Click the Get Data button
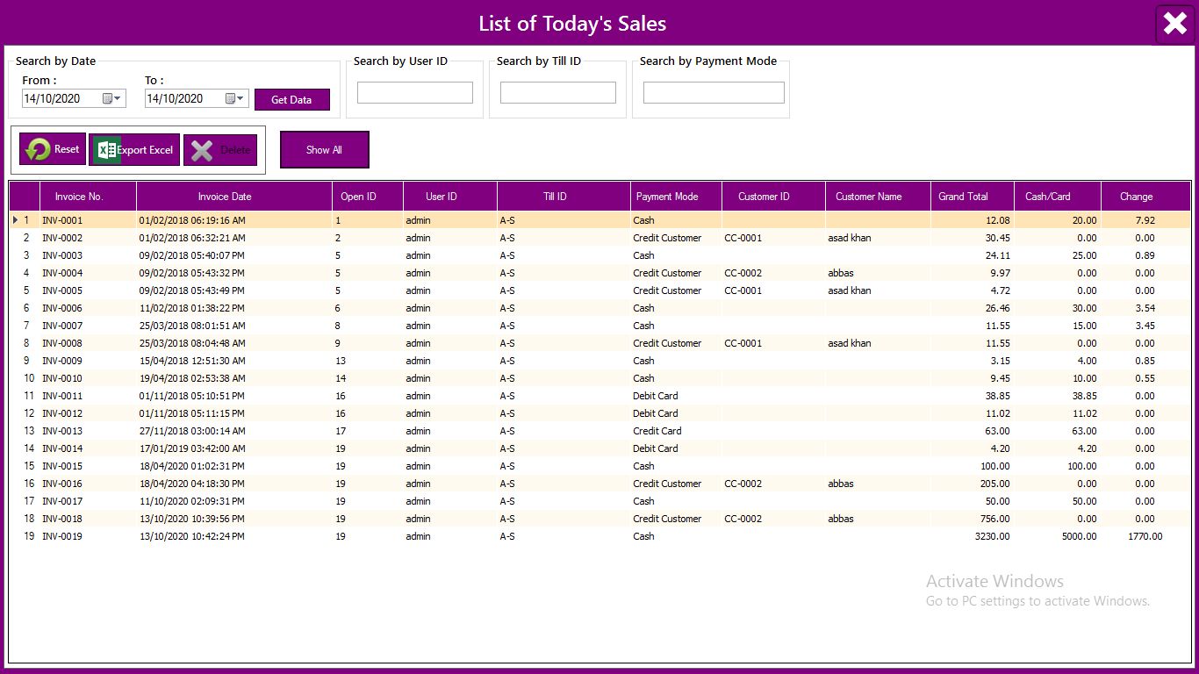The height and width of the screenshot is (674, 1199). (x=291, y=100)
